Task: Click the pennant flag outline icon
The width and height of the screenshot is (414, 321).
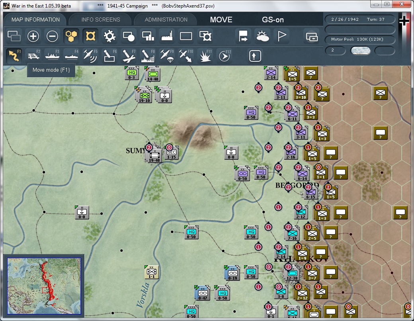Action: (281, 36)
